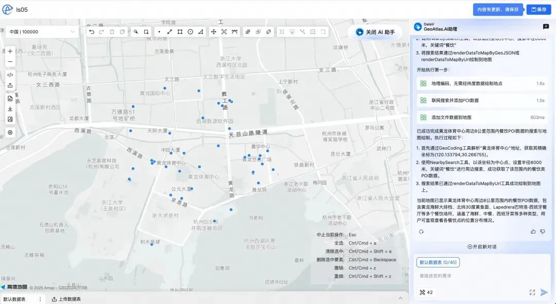The width and height of the screenshot is (556, 304).
Task: Click the focus frame scan tool
Action: click(224, 32)
